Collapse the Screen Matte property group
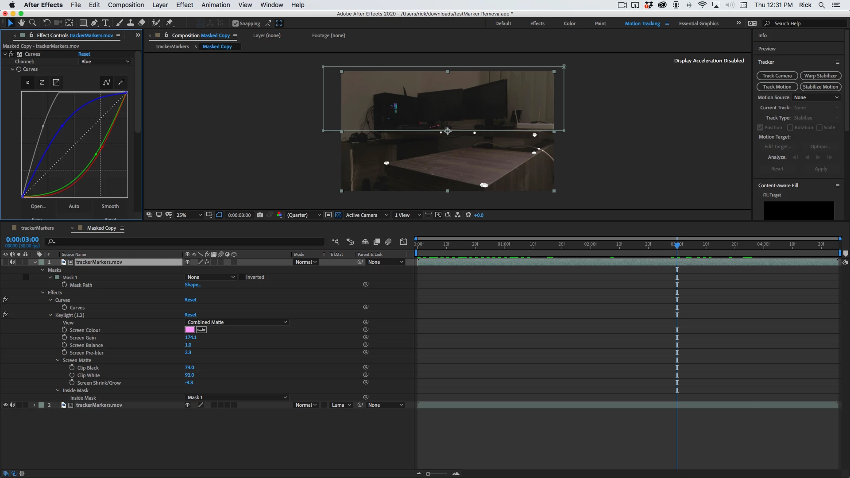Image resolution: width=850 pixels, height=478 pixels. point(58,360)
